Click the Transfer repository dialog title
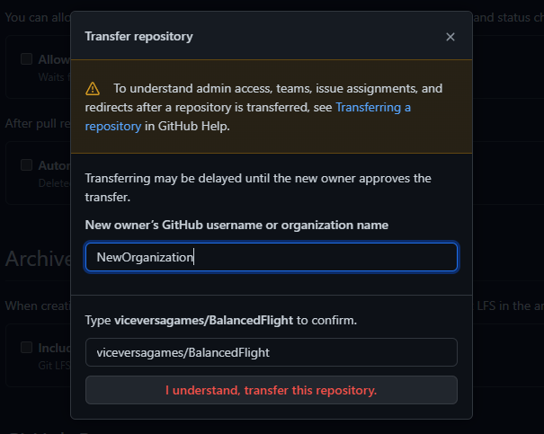 click(138, 37)
